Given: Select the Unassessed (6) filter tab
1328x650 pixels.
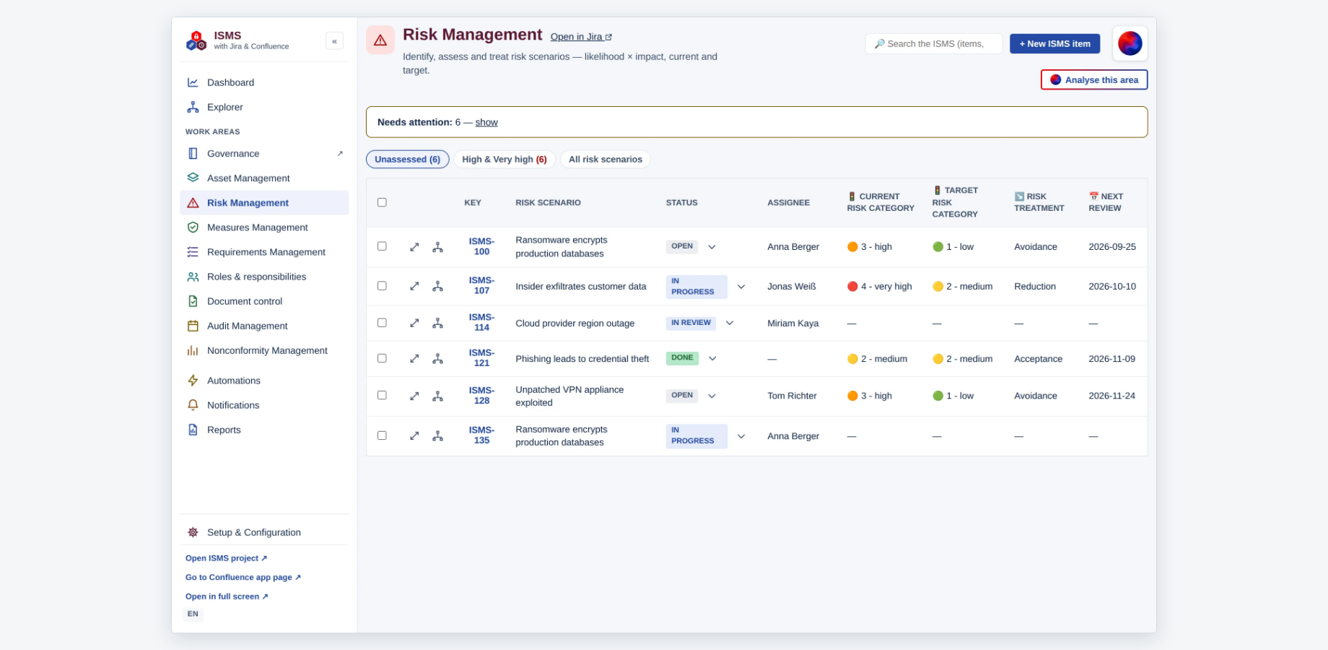Looking at the screenshot, I should (407, 159).
